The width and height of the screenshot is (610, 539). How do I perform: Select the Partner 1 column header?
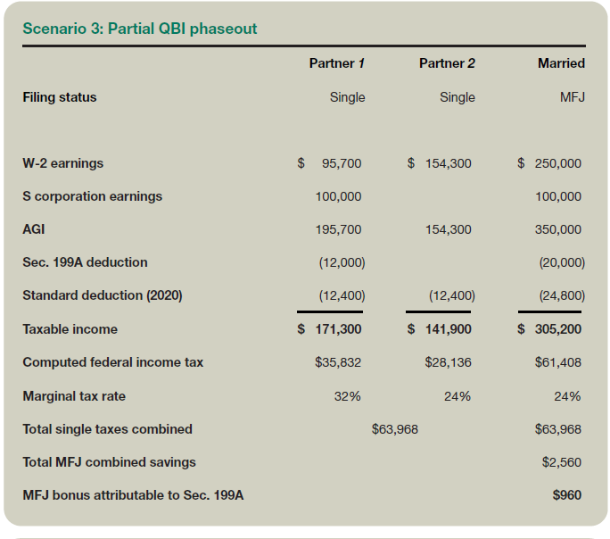pyautogui.click(x=337, y=63)
